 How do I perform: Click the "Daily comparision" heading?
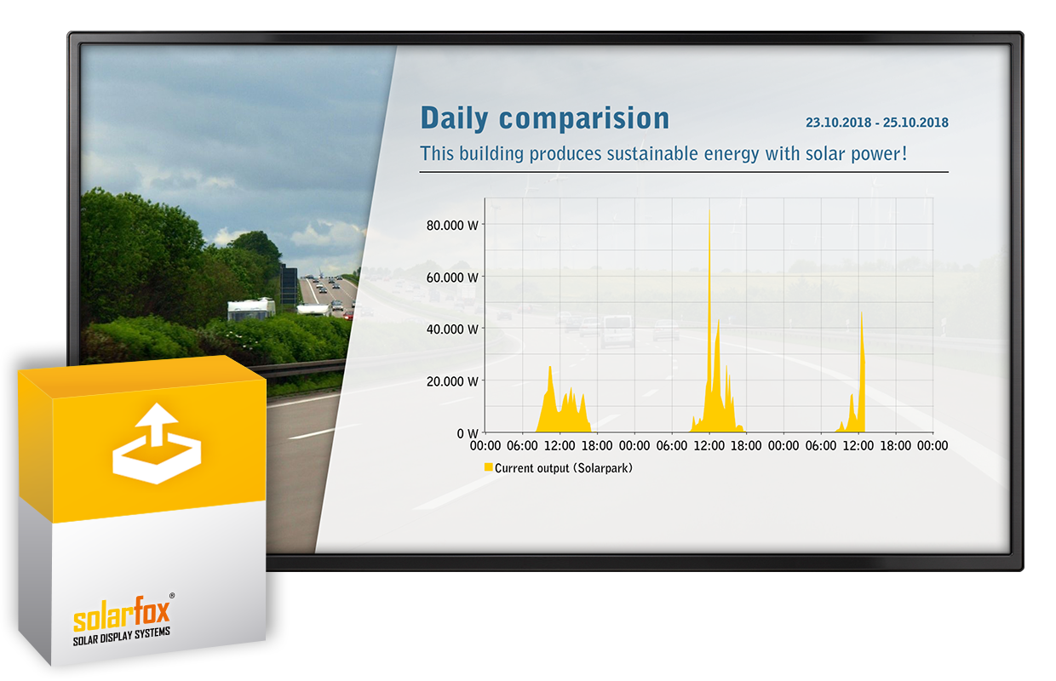[545, 118]
